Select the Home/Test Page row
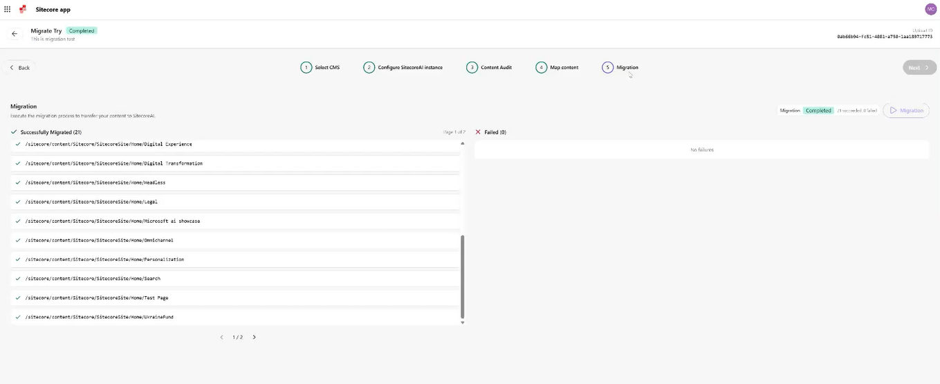The width and height of the screenshot is (940, 384). pos(234,298)
